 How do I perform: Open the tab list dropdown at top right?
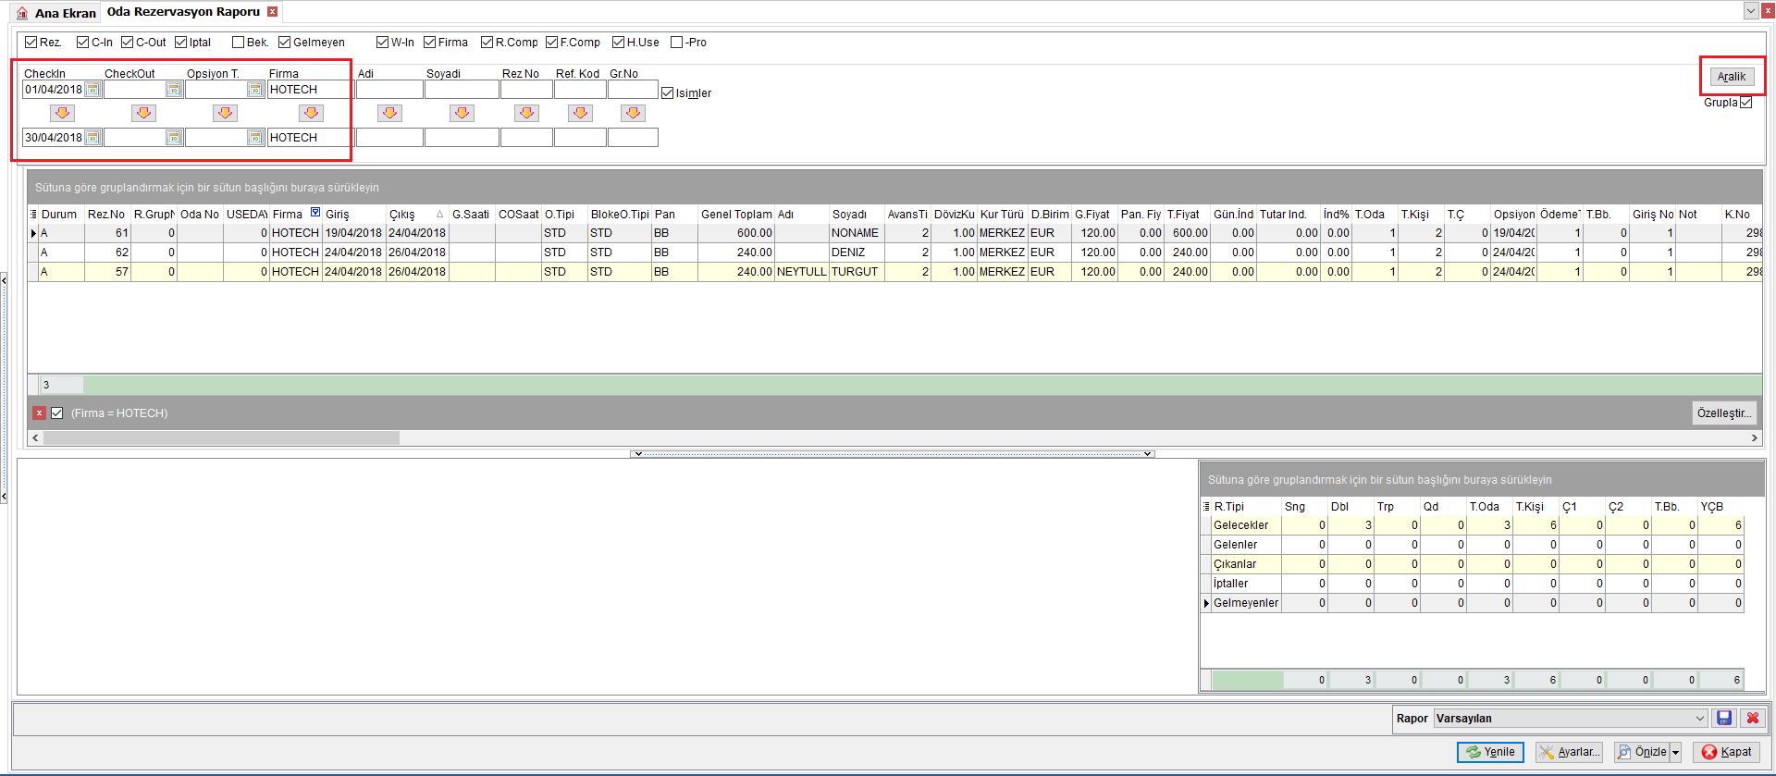pyautogui.click(x=1751, y=11)
